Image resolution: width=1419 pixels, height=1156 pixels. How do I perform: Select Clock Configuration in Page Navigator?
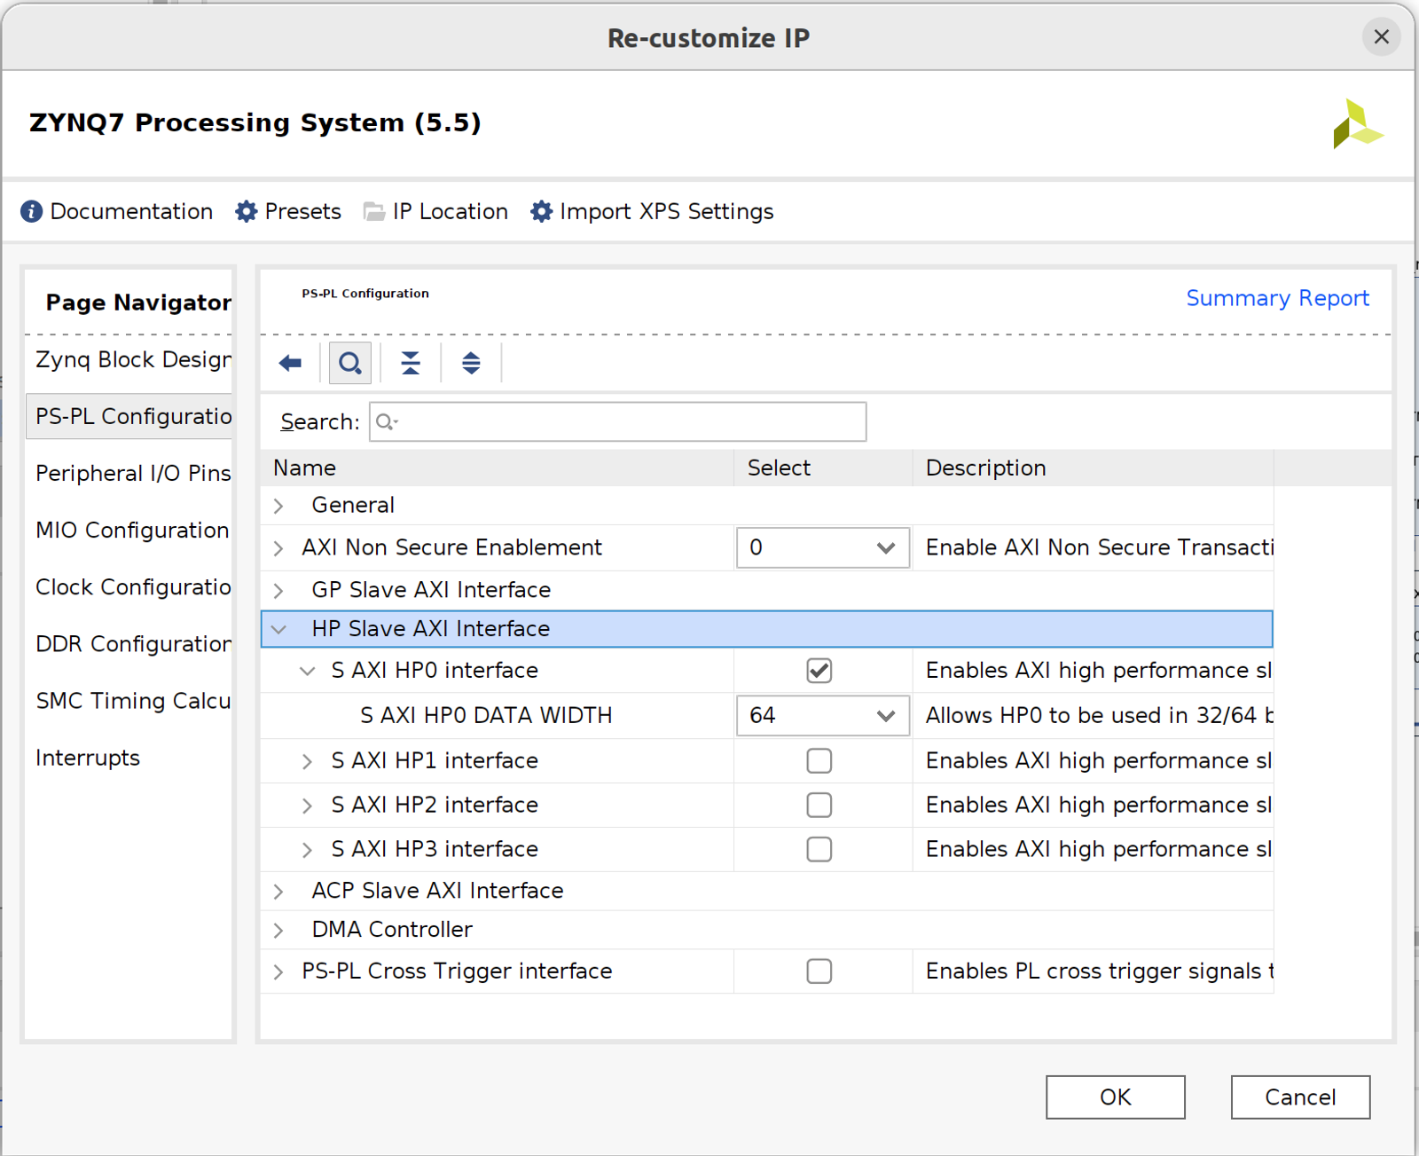(x=133, y=587)
